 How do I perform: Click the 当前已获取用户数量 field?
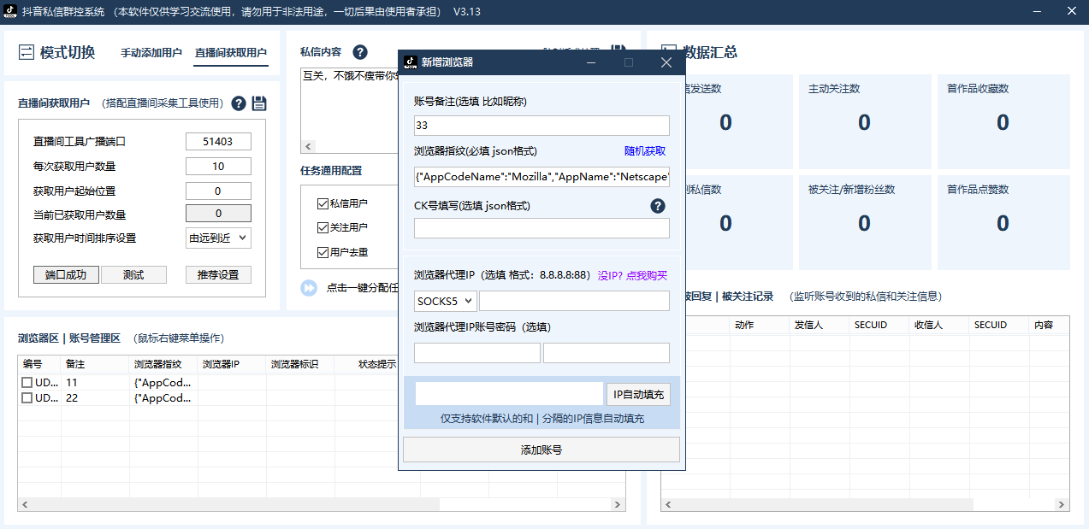[x=218, y=214]
